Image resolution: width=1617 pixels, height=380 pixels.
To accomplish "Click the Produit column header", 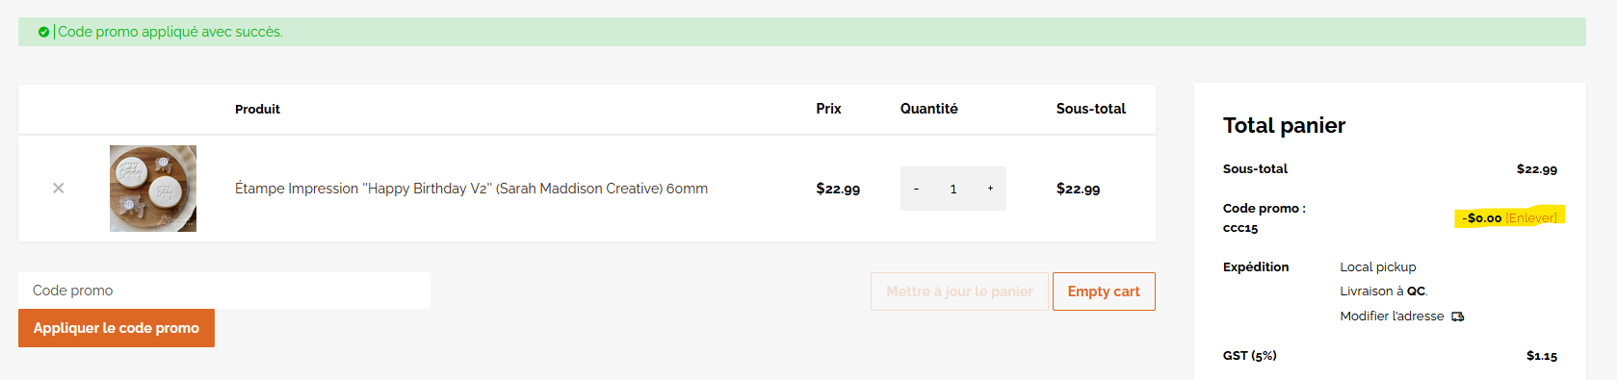I will [257, 109].
